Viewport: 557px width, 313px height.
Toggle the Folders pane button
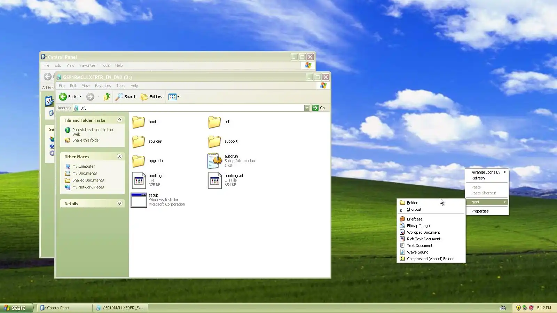pyautogui.click(x=151, y=97)
